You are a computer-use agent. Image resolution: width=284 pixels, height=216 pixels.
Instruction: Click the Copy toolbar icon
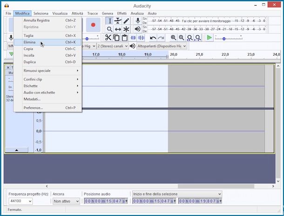[116, 38]
